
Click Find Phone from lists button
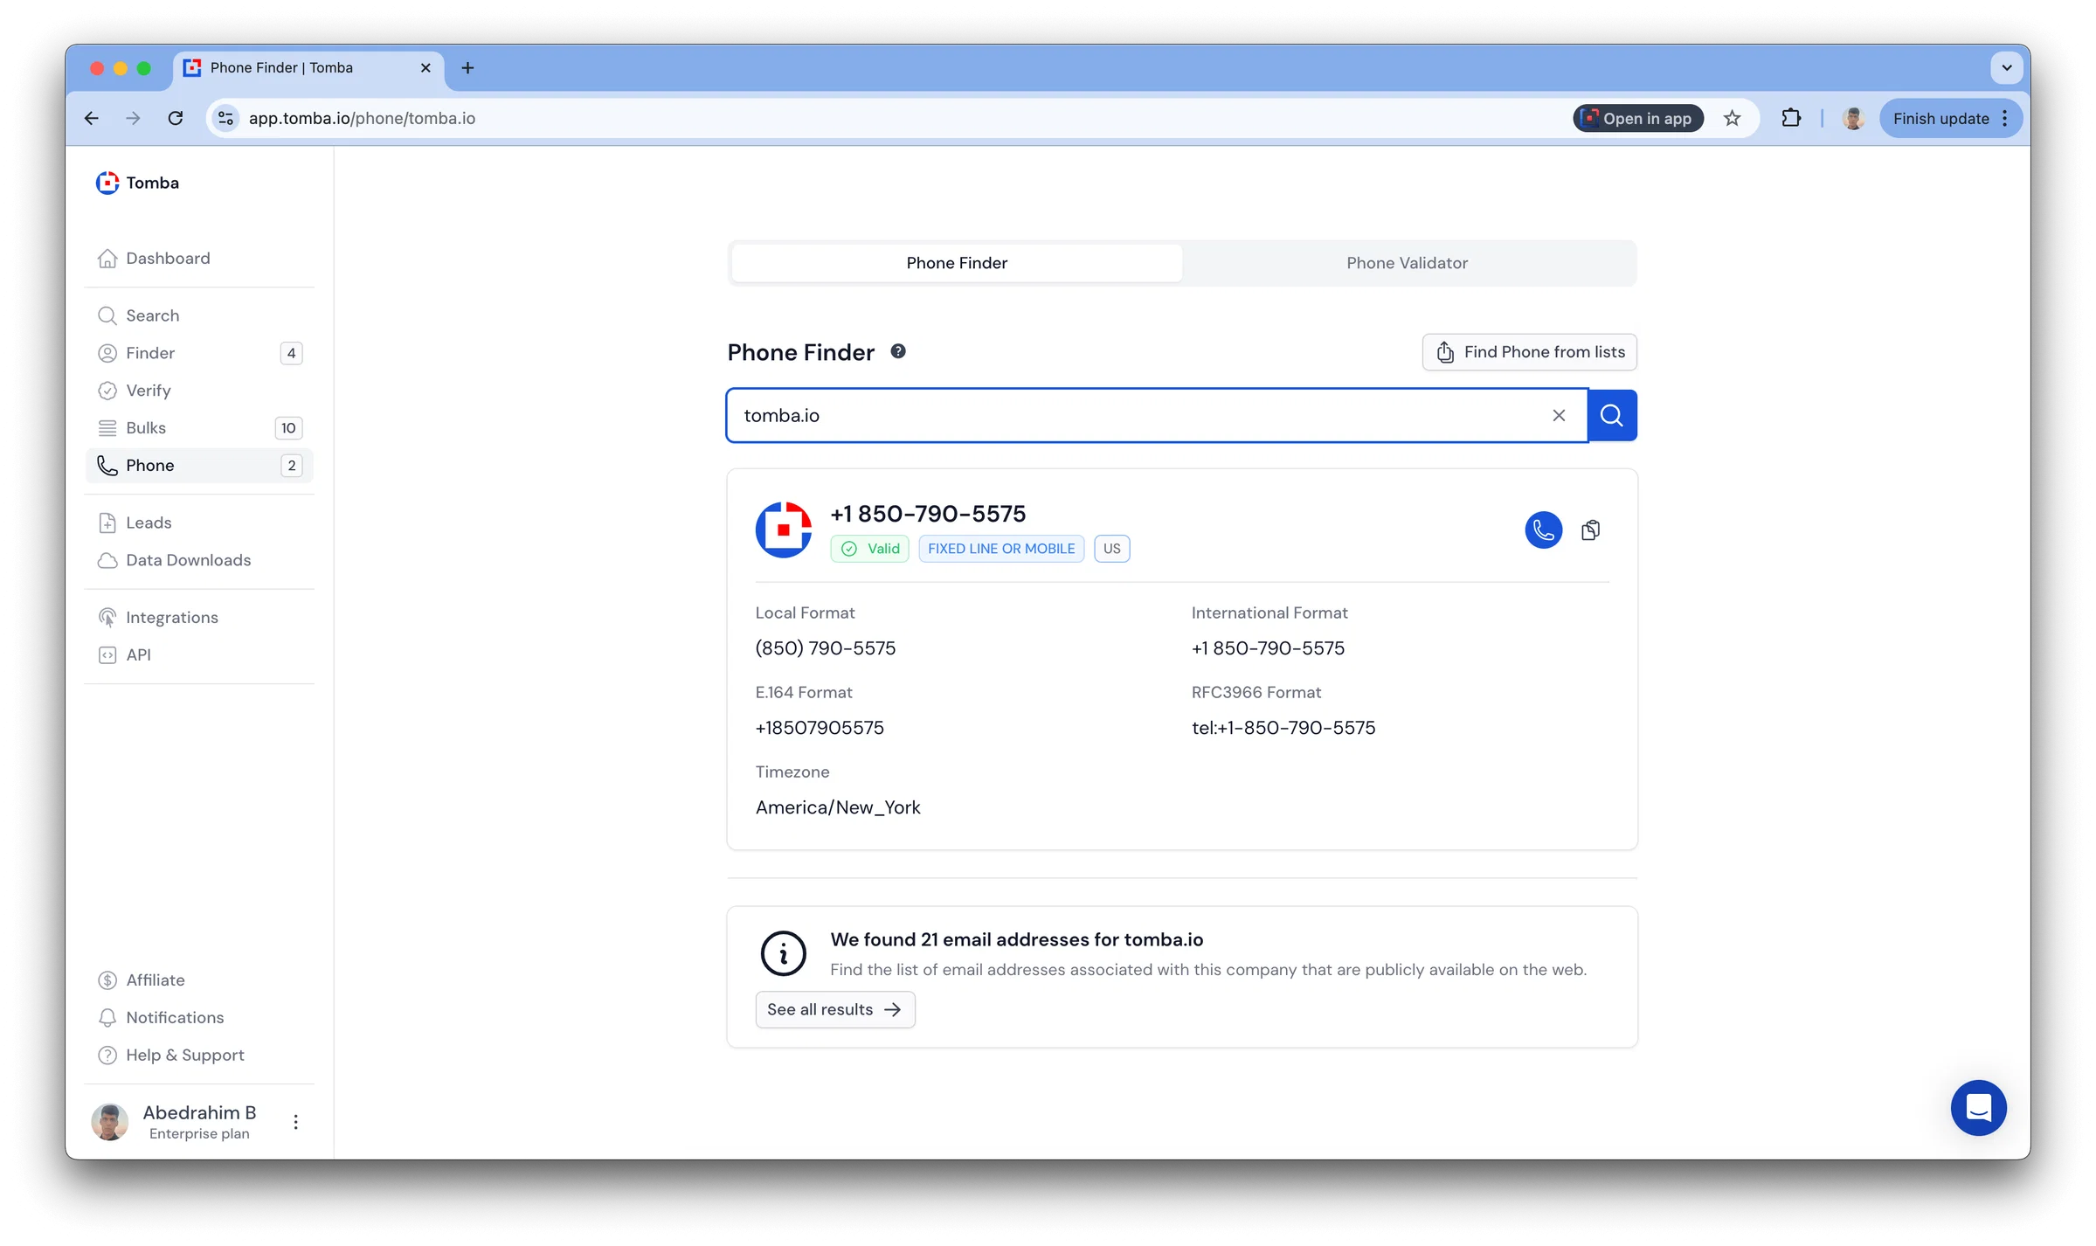[1529, 352]
